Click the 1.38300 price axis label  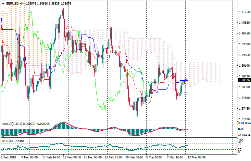[244, 87]
